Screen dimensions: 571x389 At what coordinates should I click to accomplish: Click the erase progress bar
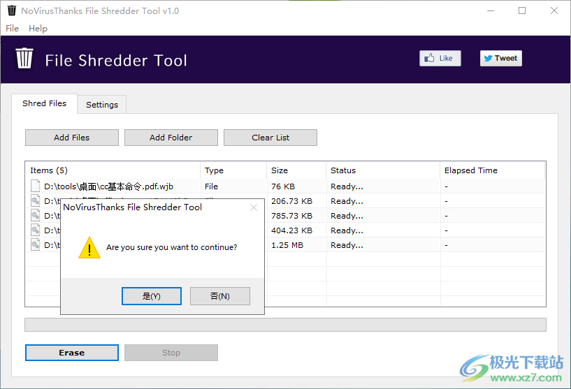[x=285, y=325]
